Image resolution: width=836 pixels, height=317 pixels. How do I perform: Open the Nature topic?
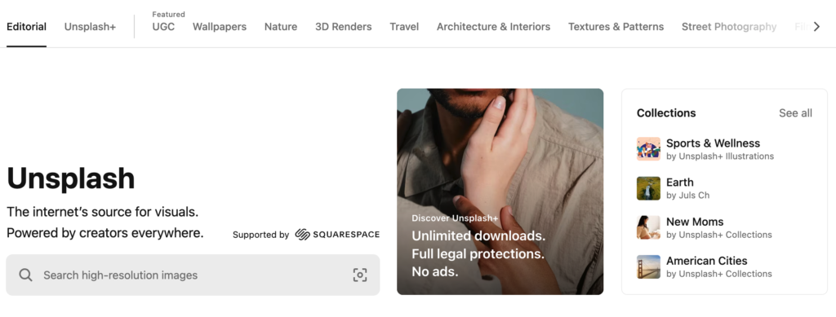click(x=281, y=27)
